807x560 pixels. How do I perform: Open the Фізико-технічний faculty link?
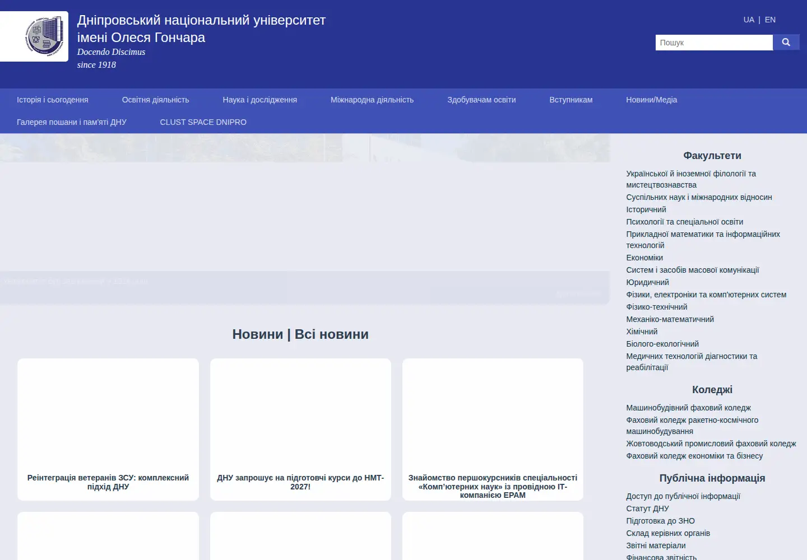point(657,307)
